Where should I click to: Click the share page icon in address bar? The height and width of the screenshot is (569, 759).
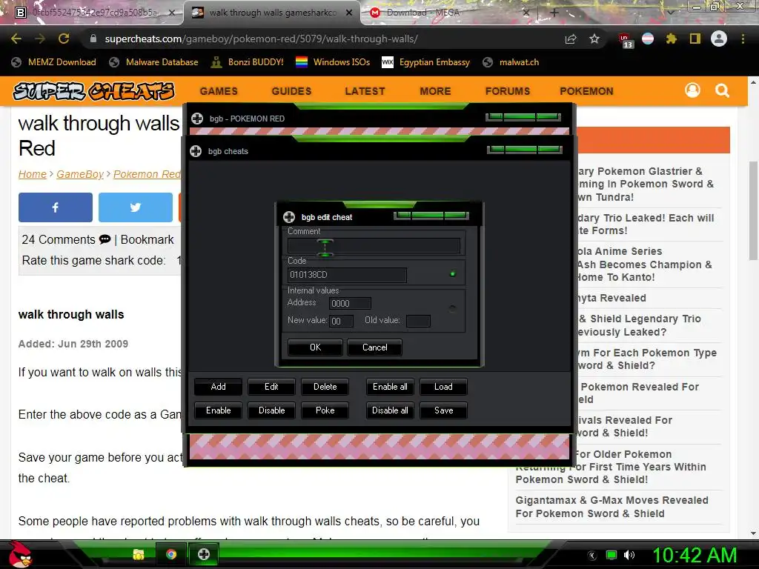[x=571, y=39]
